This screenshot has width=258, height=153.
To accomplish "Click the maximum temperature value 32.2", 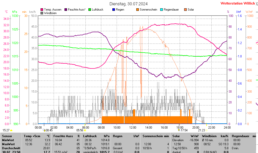I will coord(47,144).
